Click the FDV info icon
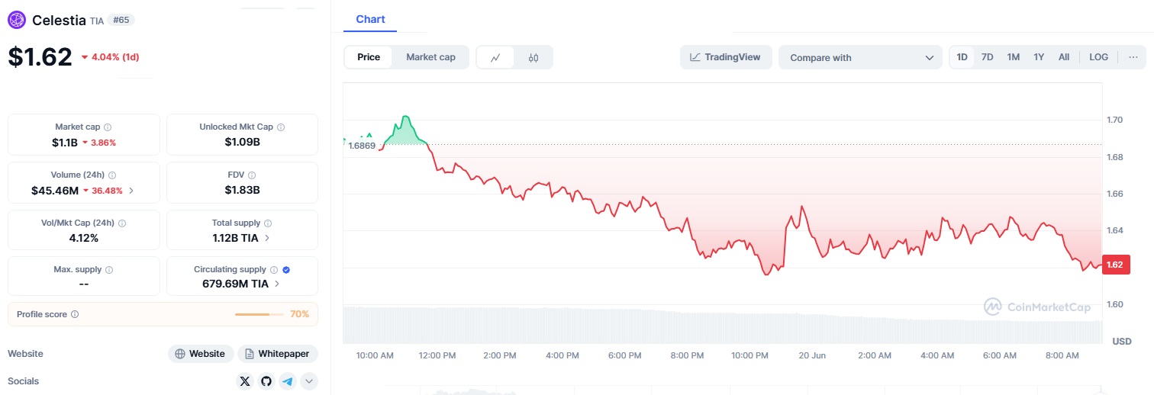This screenshot has width=1154, height=395. pos(252,175)
